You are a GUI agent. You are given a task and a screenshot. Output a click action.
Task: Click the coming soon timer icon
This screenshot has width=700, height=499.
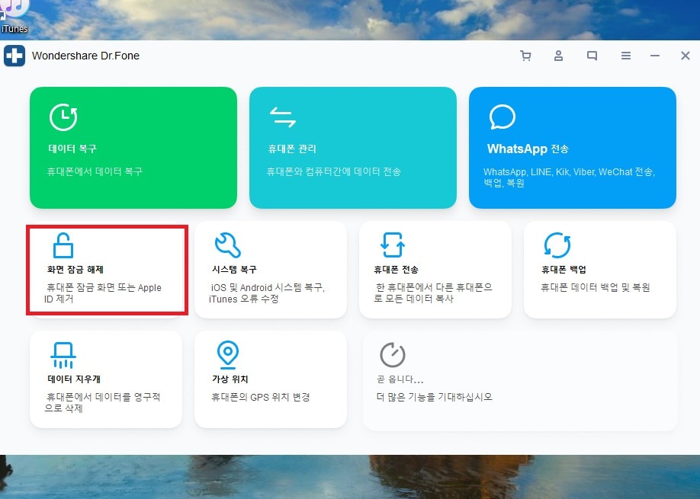(x=393, y=354)
